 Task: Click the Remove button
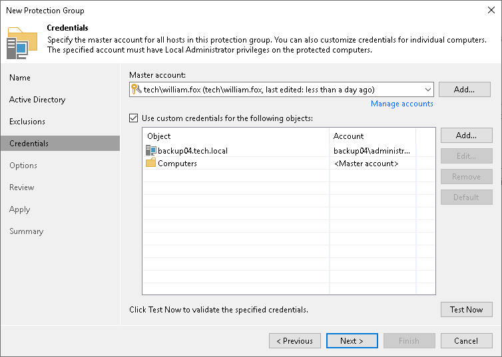pyautogui.click(x=466, y=177)
